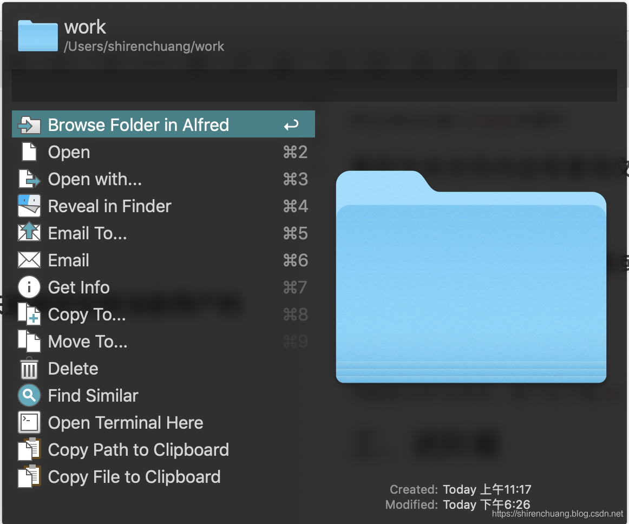Click the empty action filter field

click(x=314, y=86)
